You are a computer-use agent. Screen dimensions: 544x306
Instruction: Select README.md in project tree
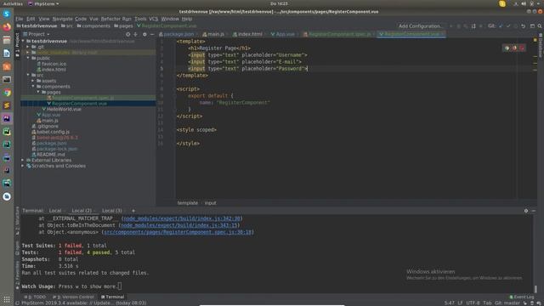coord(51,155)
